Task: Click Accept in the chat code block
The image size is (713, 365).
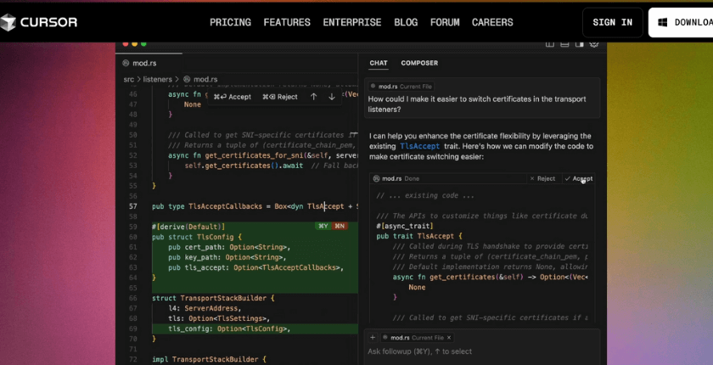Action: tap(578, 178)
